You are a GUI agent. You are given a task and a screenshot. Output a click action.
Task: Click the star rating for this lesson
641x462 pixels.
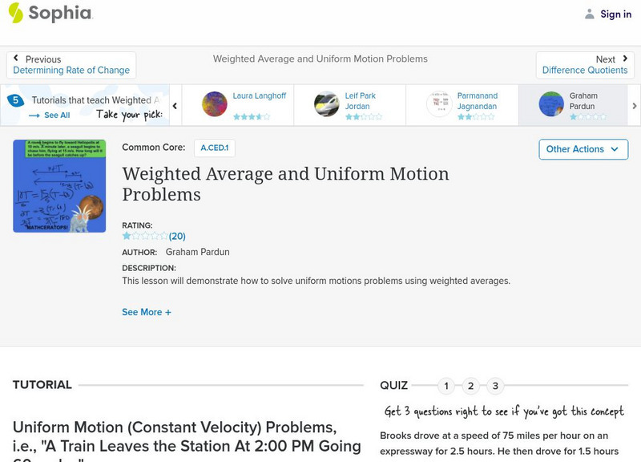[144, 236]
